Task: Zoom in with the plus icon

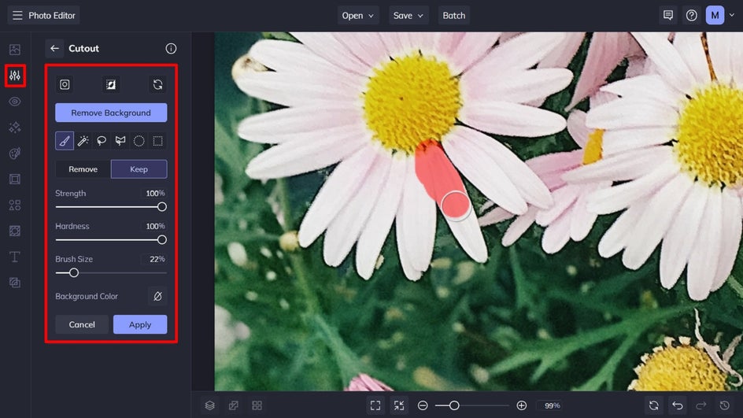Action: pyautogui.click(x=521, y=405)
